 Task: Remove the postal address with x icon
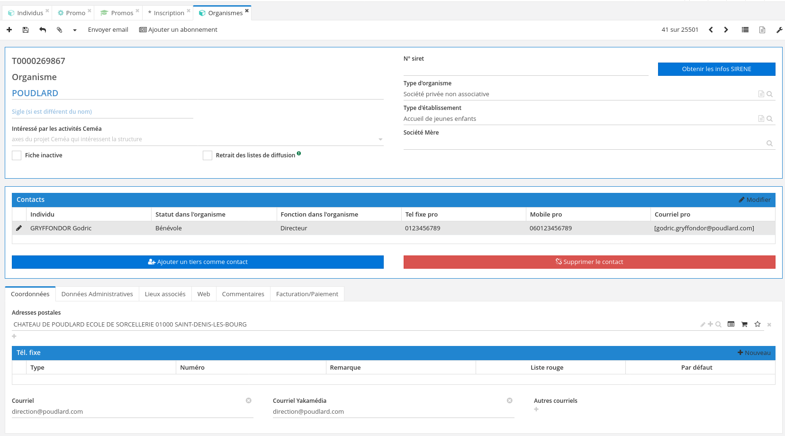click(x=769, y=325)
